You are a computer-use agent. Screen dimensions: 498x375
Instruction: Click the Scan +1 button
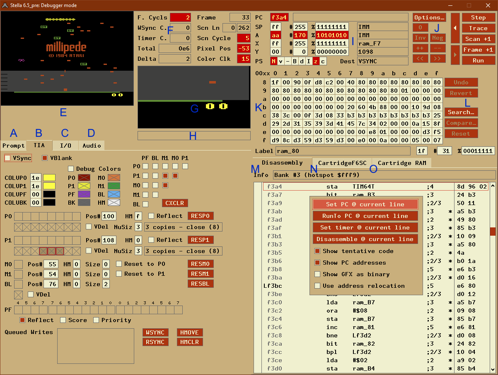tap(478, 39)
